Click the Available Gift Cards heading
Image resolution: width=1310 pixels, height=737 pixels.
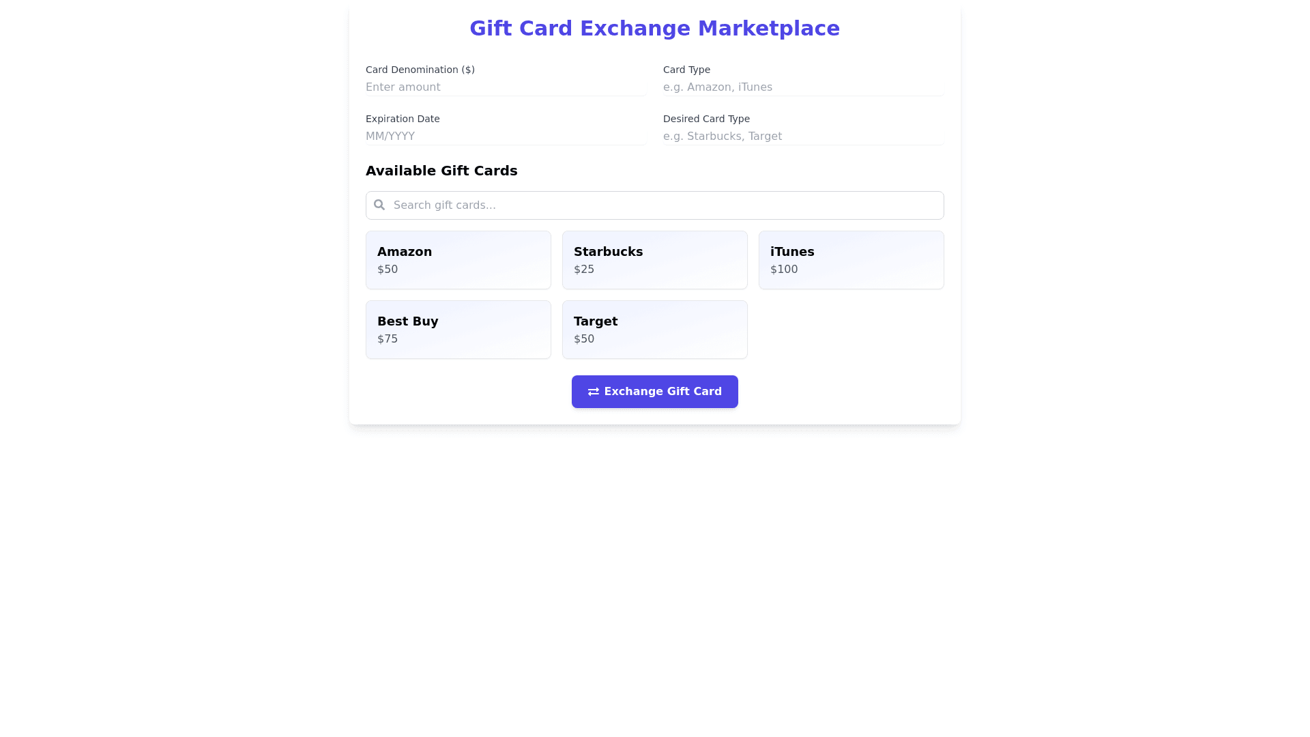pyautogui.click(x=441, y=171)
